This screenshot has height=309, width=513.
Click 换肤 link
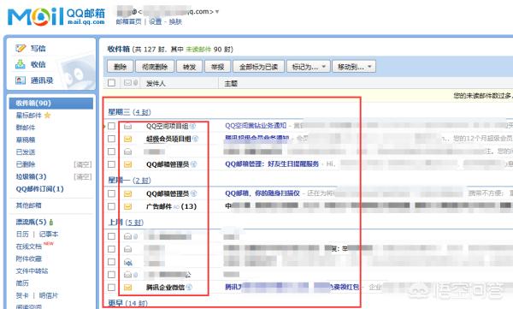[175, 21]
